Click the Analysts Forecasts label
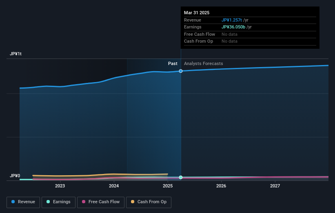 click(203, 64)
